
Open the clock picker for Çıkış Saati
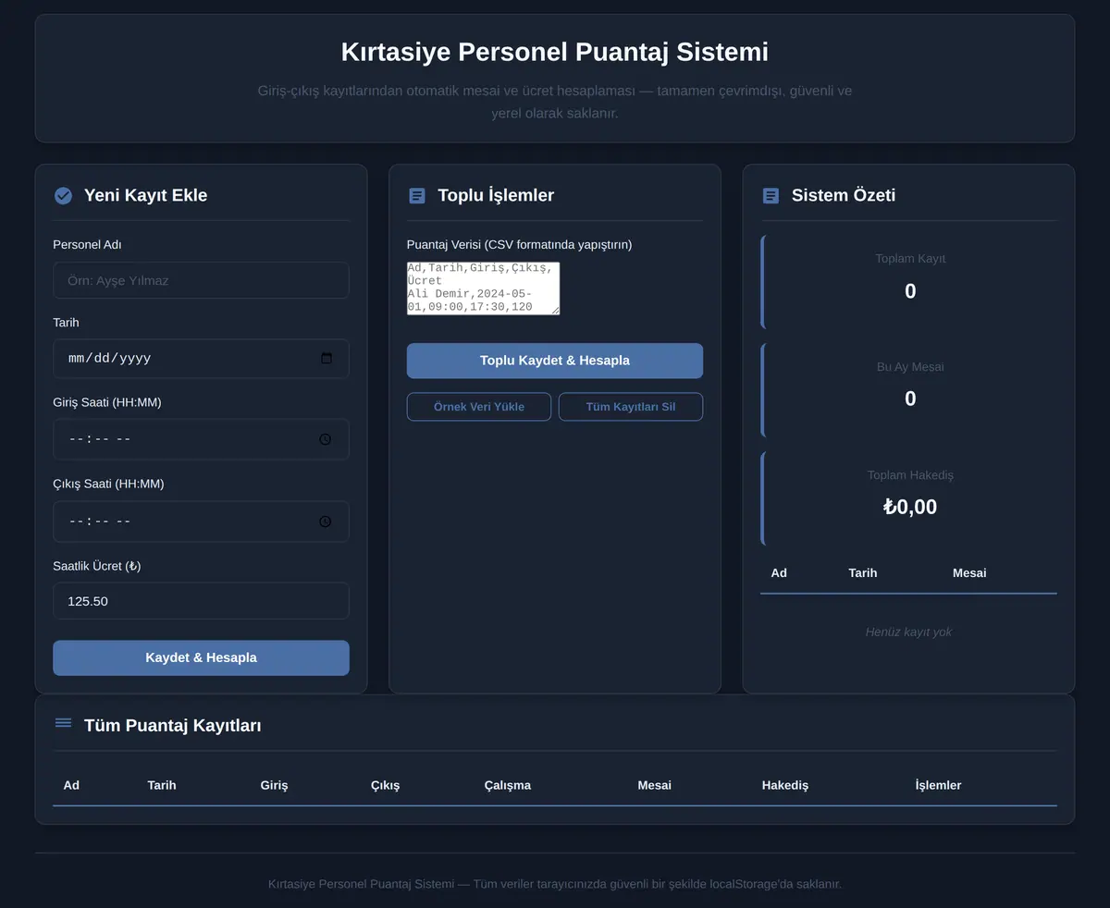pos(326,521)
